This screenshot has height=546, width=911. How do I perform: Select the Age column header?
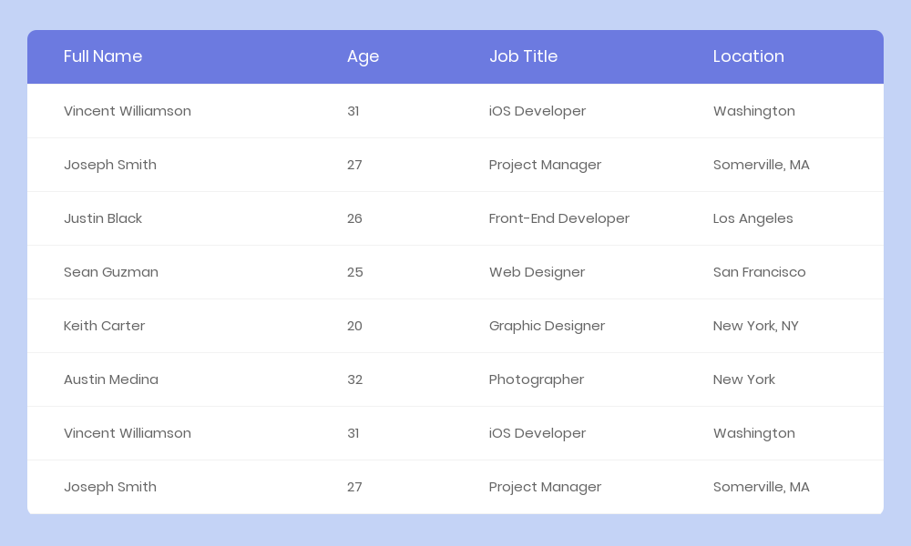point(363,56)
